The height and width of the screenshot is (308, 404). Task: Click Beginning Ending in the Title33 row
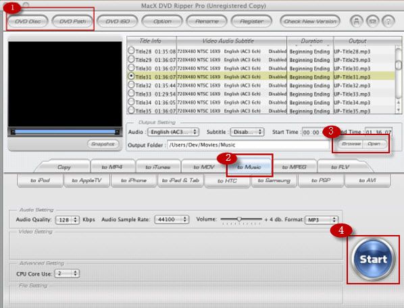[309, 95]
